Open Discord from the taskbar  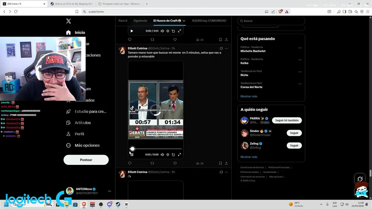pos(110,204)
